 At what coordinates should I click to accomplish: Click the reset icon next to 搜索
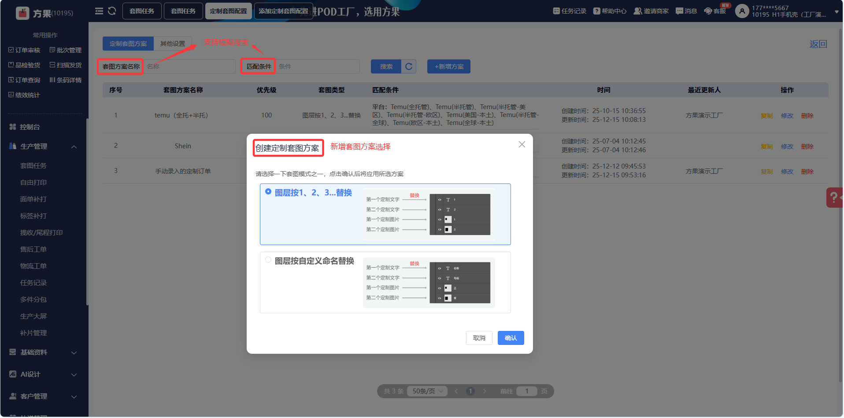(409, 66)
